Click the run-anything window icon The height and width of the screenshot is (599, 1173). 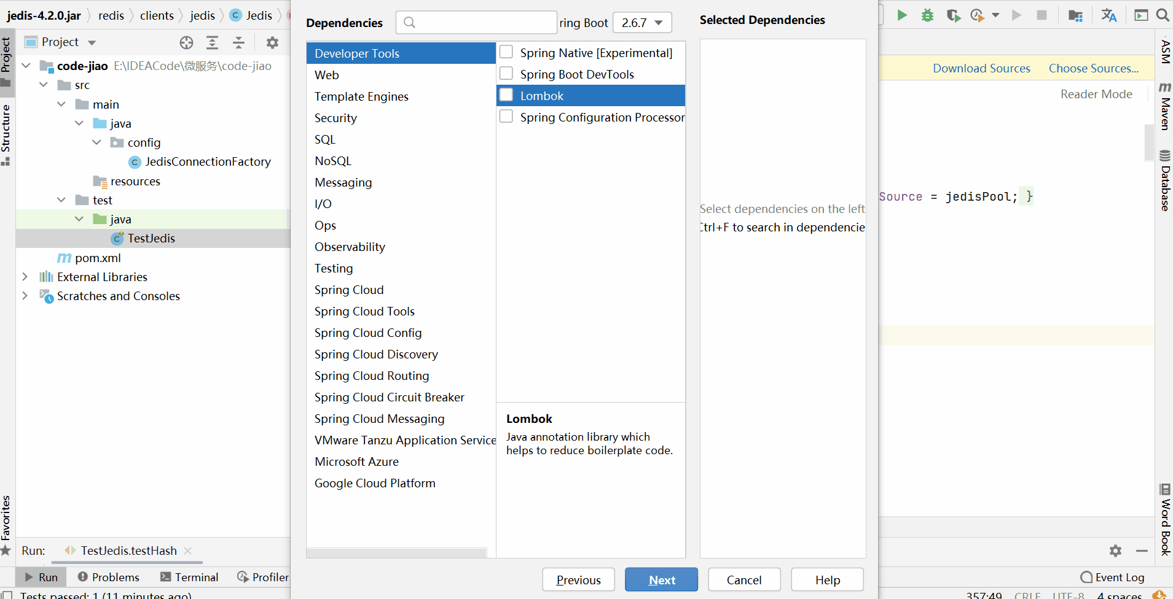(1141, 15)
